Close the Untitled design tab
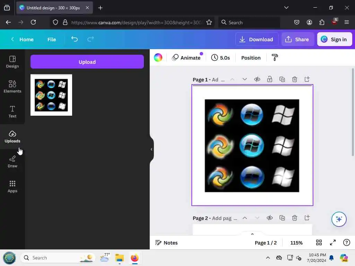 click(87, 8)
